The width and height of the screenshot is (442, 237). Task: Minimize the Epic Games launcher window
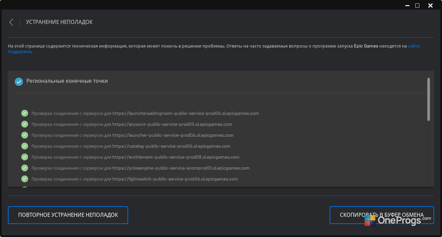407,5
